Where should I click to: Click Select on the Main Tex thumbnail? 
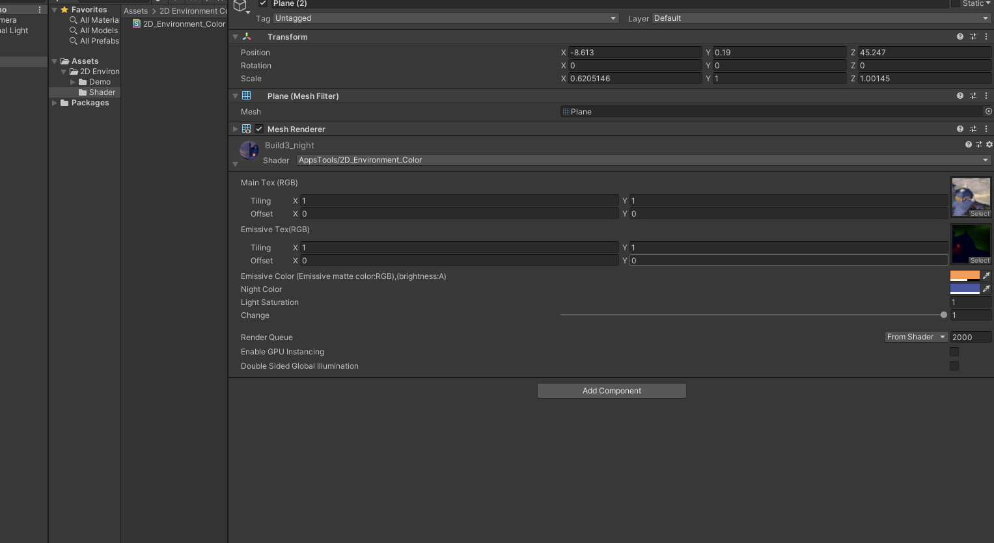click(x=980, y=213)
